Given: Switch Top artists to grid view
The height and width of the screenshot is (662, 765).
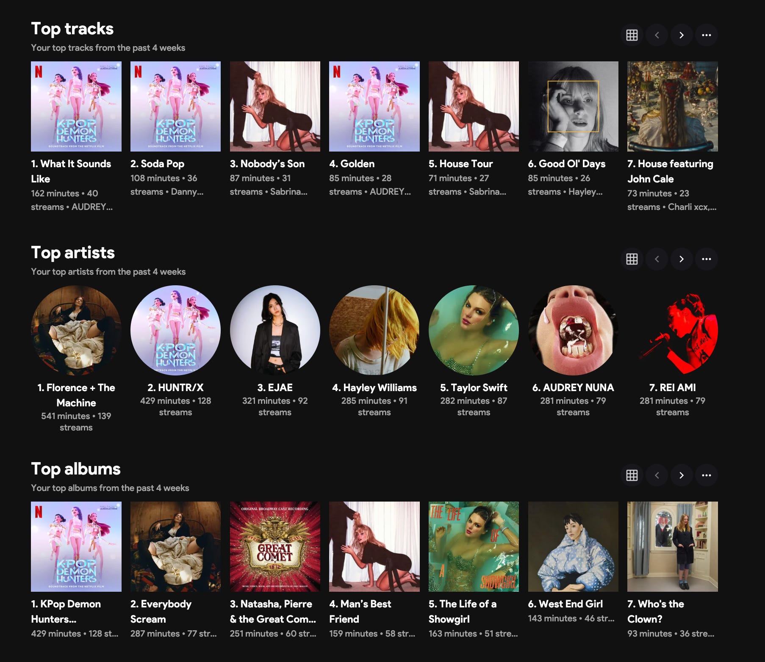Looking at the screenshot, I should (x=632, y=259).
